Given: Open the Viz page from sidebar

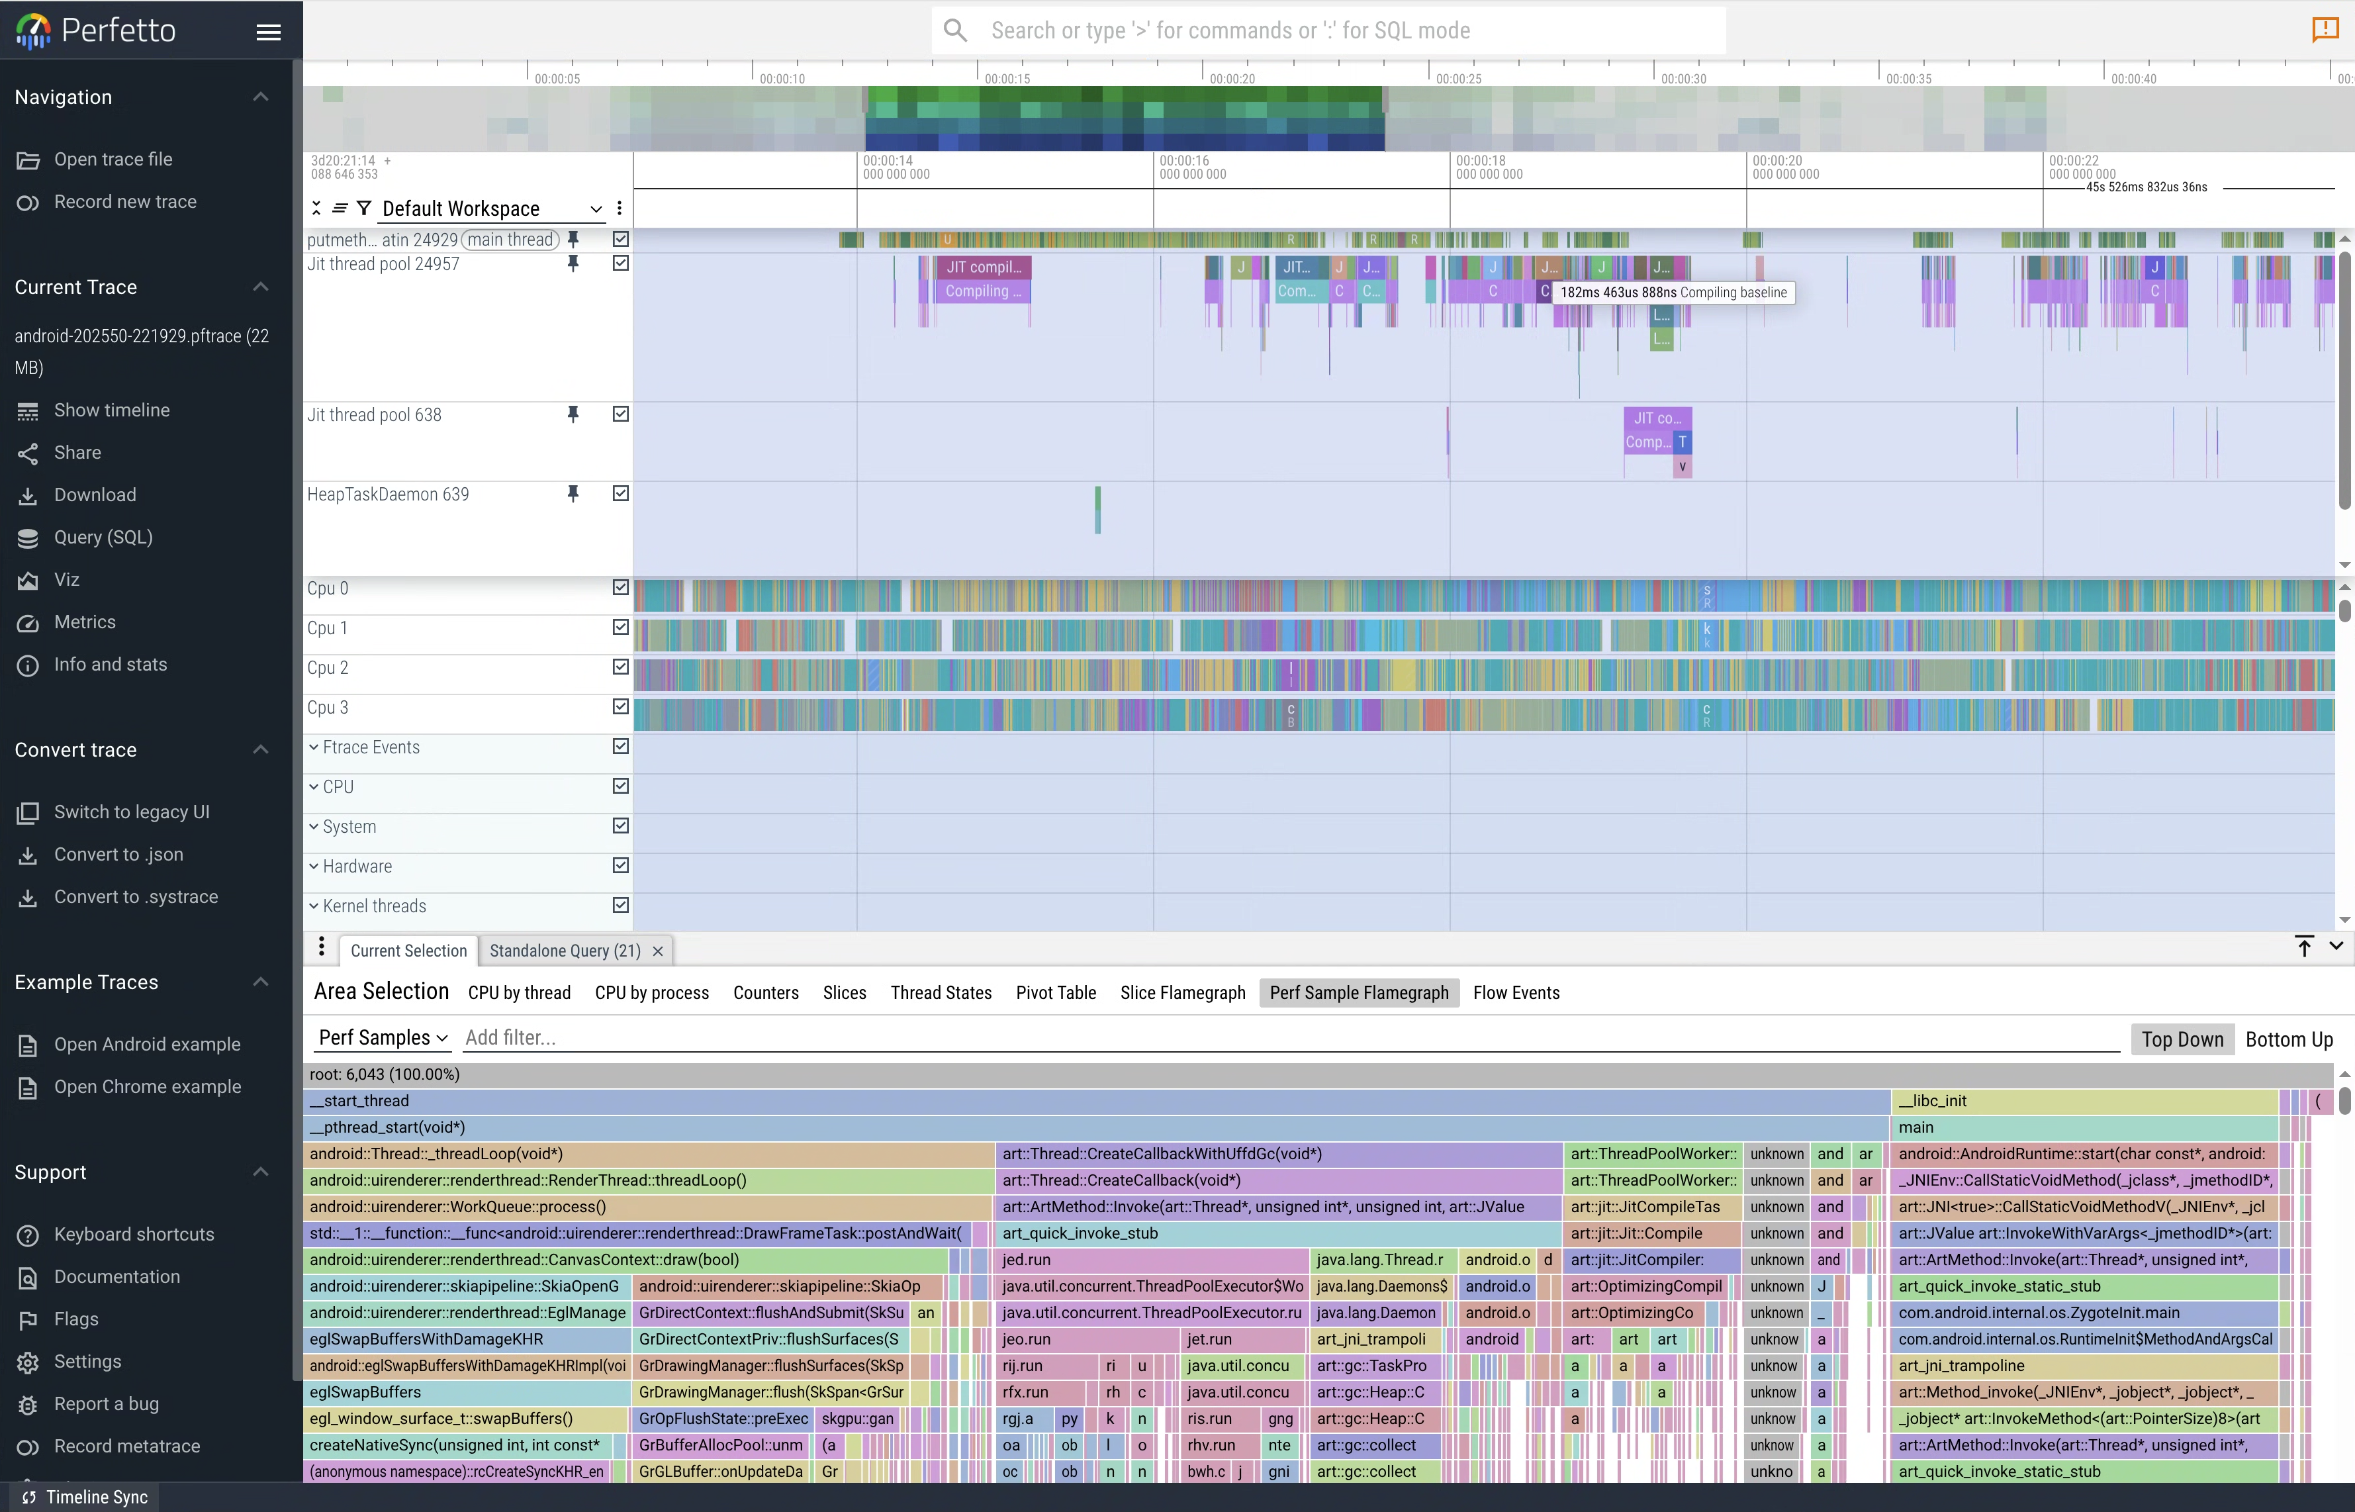Looking at the screenshot, I should [66, 579].
